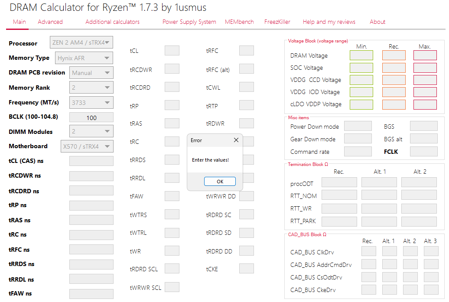Click the tRFC timing box
This screenshot has width=449, height=302.
pyautogui.click(x=247, y=50)
